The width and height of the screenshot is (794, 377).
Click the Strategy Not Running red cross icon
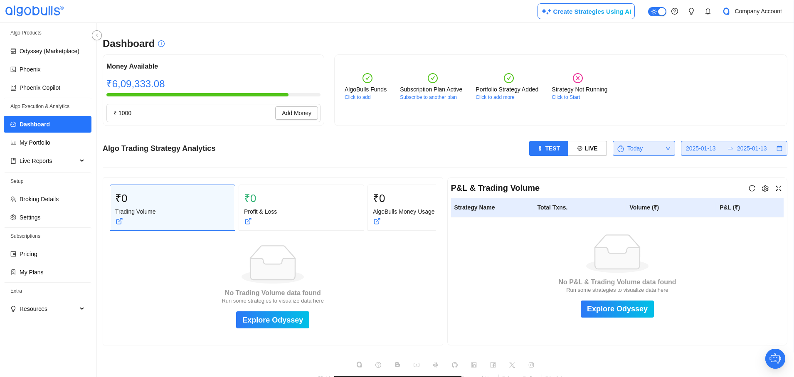pyautogui.click(x=578, y=78)
